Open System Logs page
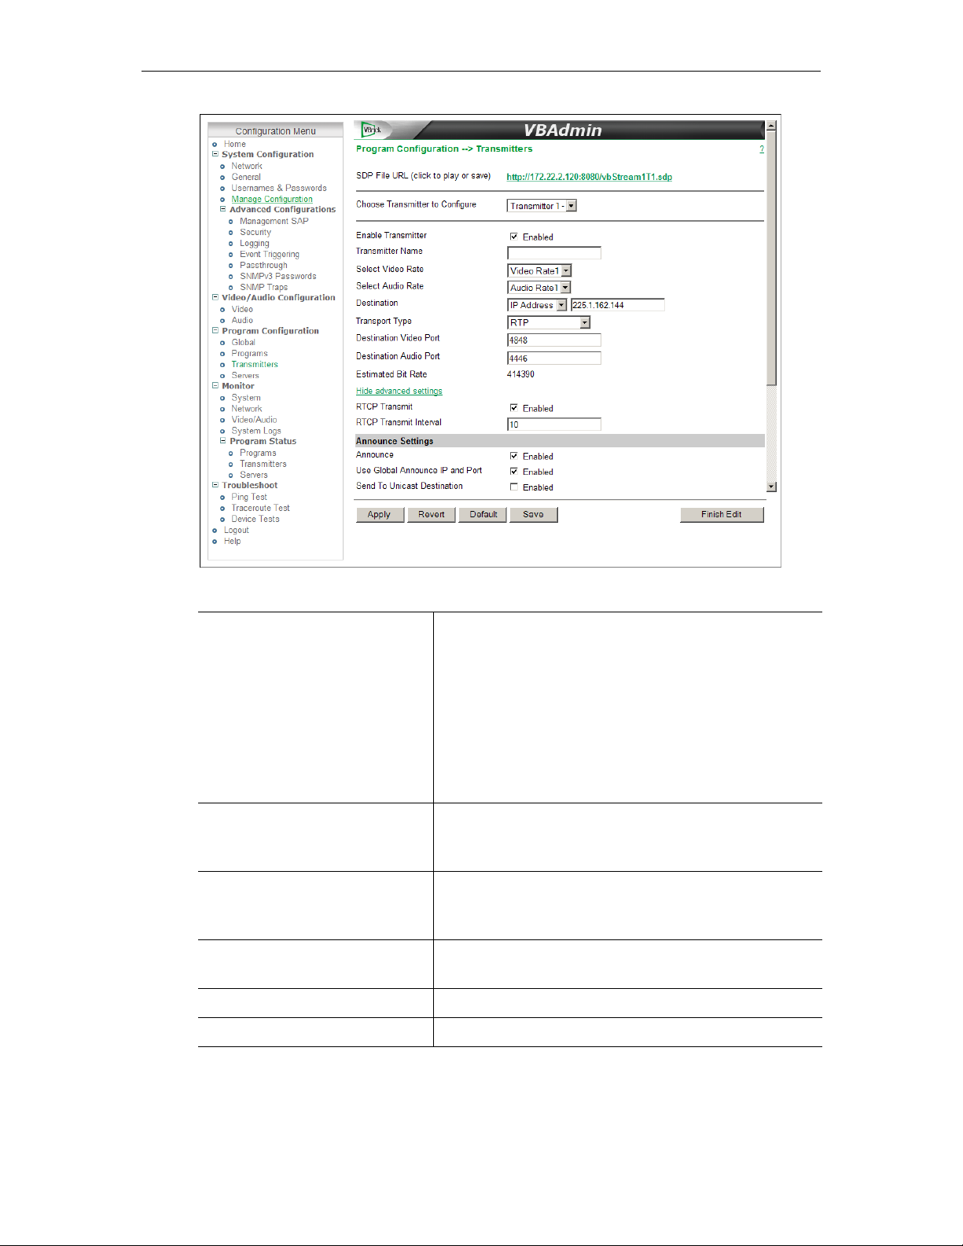This screenshot has height=1246, width=963. [256, 431]
